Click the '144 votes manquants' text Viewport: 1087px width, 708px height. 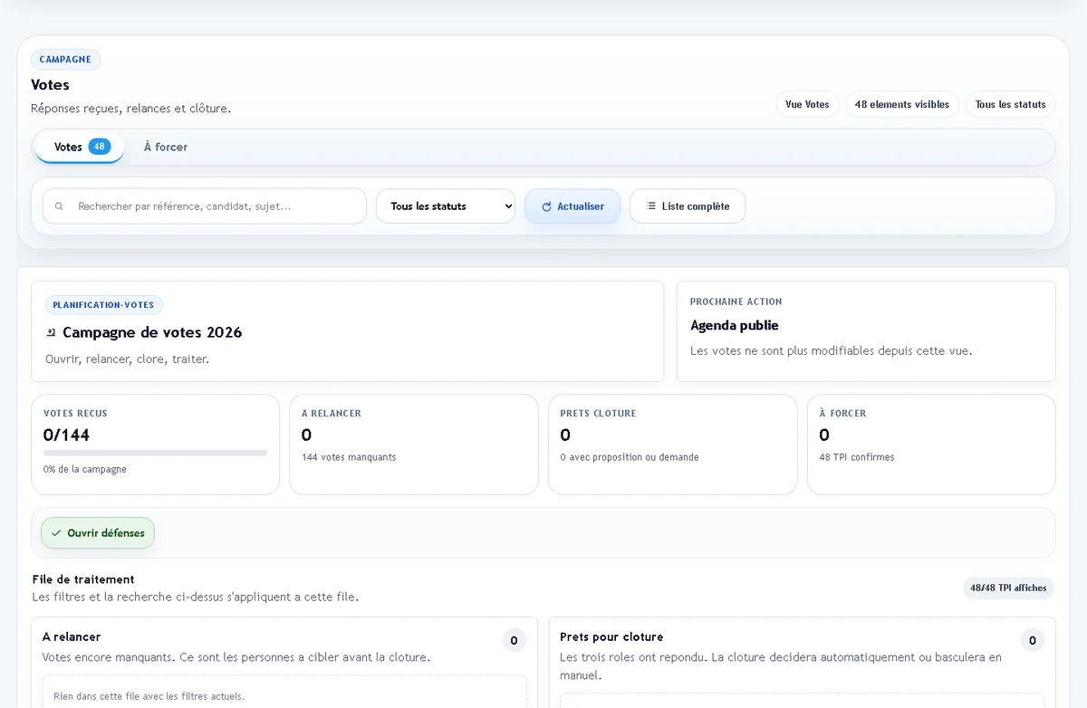pos(349,457)
